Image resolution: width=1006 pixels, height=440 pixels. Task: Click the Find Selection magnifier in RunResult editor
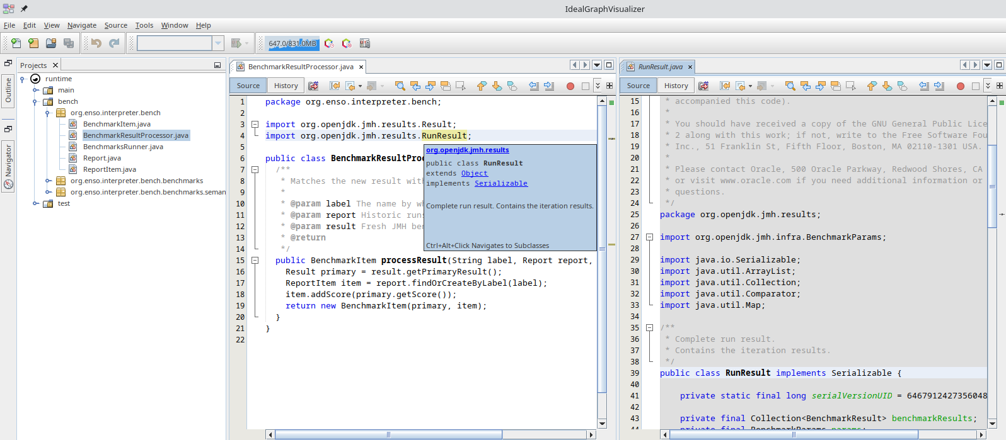pos(790,86)
